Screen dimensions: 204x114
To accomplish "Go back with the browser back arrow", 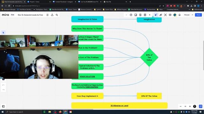I will [2, 6].
